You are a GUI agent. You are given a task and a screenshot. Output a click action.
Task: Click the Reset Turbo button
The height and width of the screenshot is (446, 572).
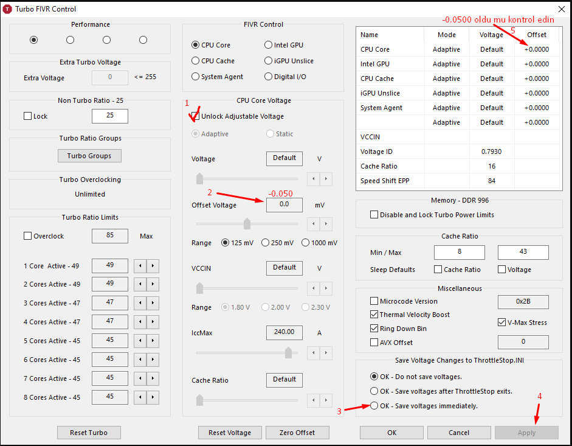click(89, 433)
